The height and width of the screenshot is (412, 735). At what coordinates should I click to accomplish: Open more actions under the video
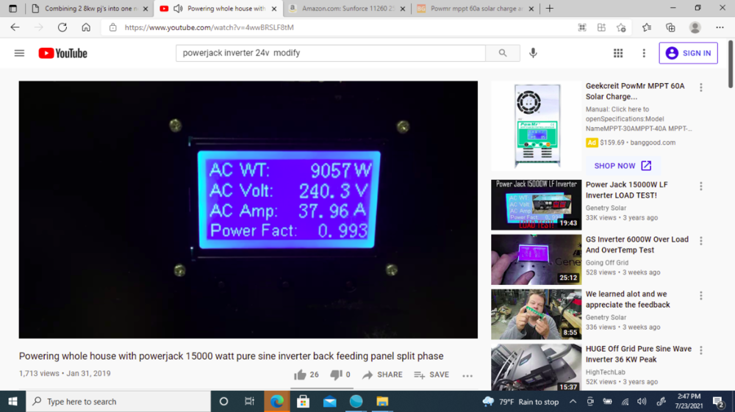[x=467, y=375]
